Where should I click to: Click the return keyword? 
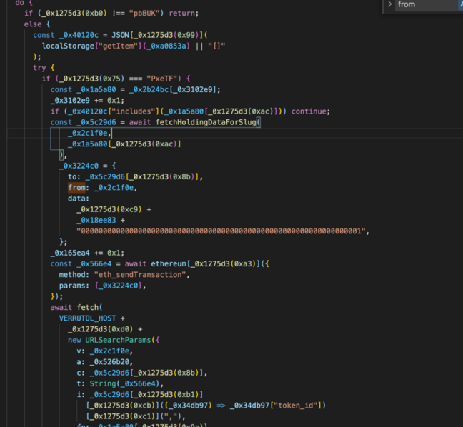(x=181, y=14)
